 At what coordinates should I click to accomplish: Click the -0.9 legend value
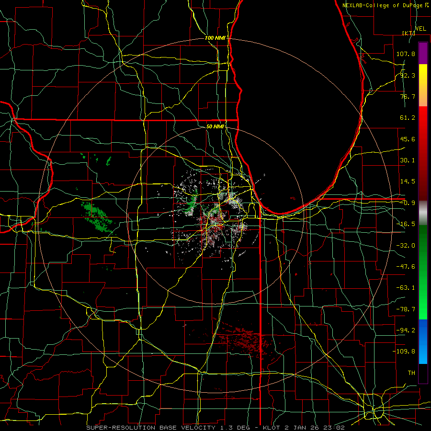(x=408, y=203)
